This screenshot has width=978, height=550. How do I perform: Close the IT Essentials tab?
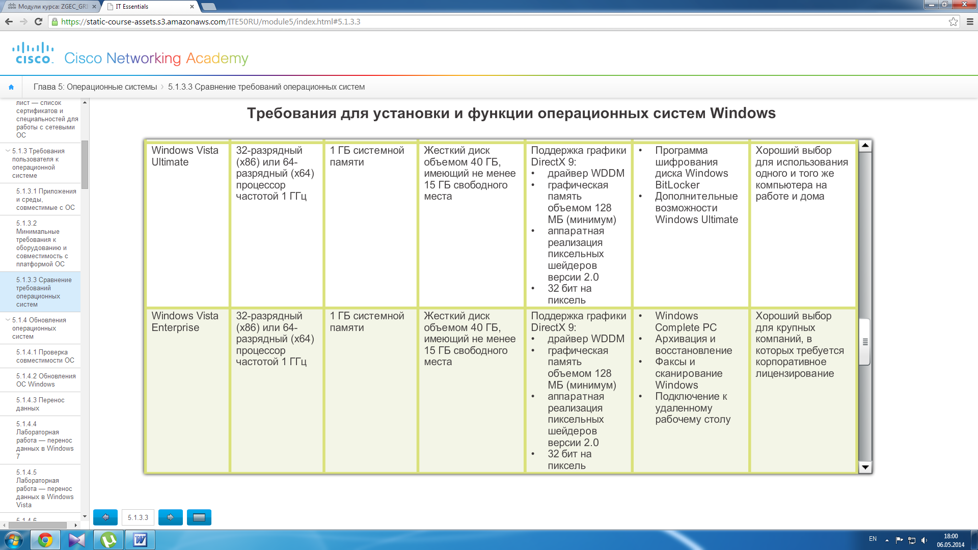(192, 7)
